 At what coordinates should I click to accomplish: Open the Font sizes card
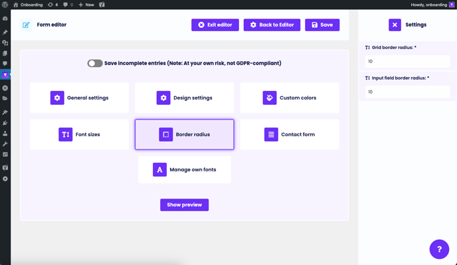[79, 134]
